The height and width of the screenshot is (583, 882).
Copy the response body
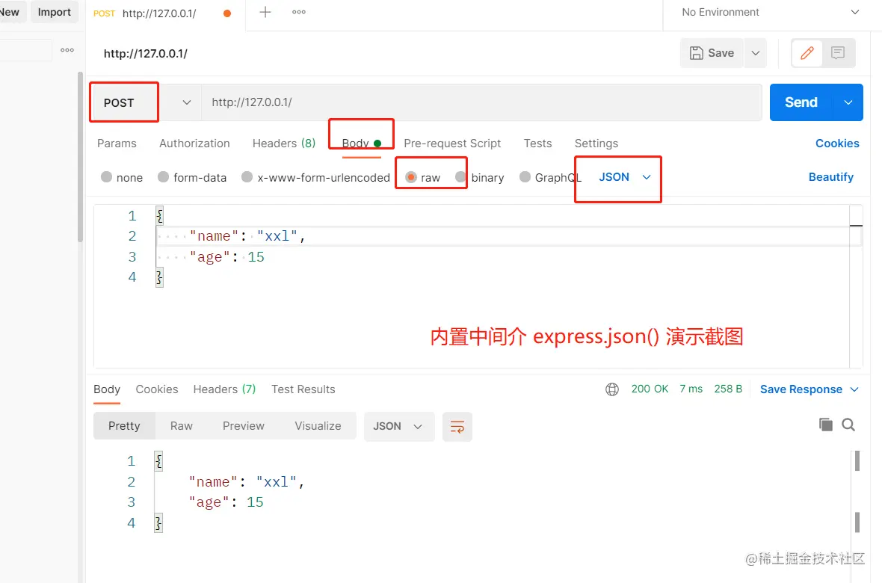825,424
